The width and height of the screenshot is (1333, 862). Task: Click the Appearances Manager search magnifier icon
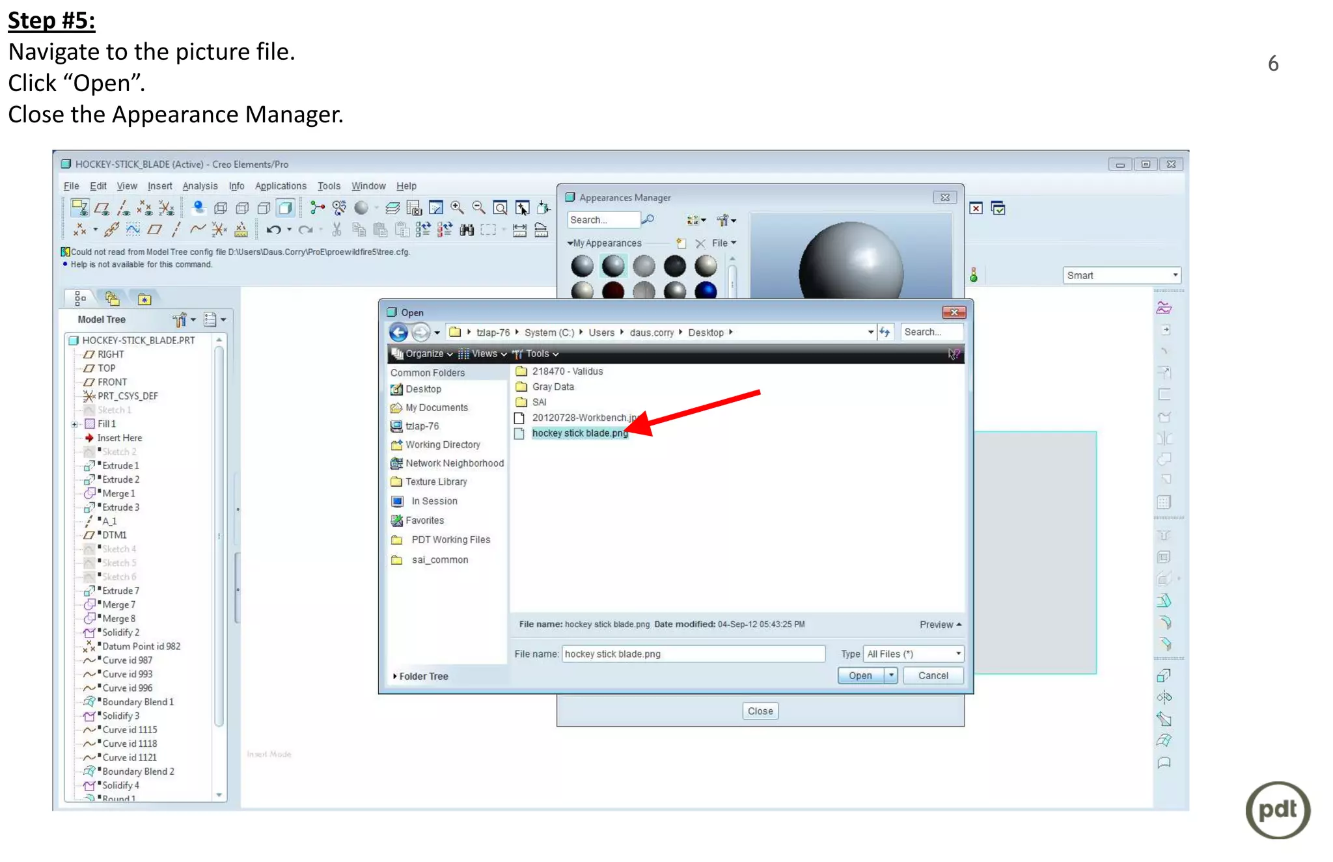[x=648, y=220]
